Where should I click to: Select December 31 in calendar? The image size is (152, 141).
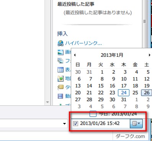point(89,72)
